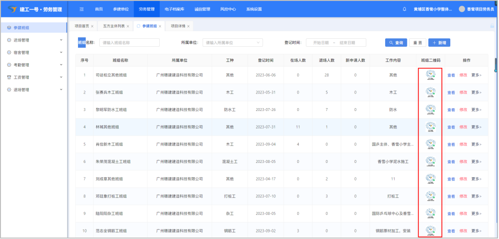Screen dimensions: 499x239
Task: Open the 所属单位 dropdown
Action: click(x=232, y=43)
